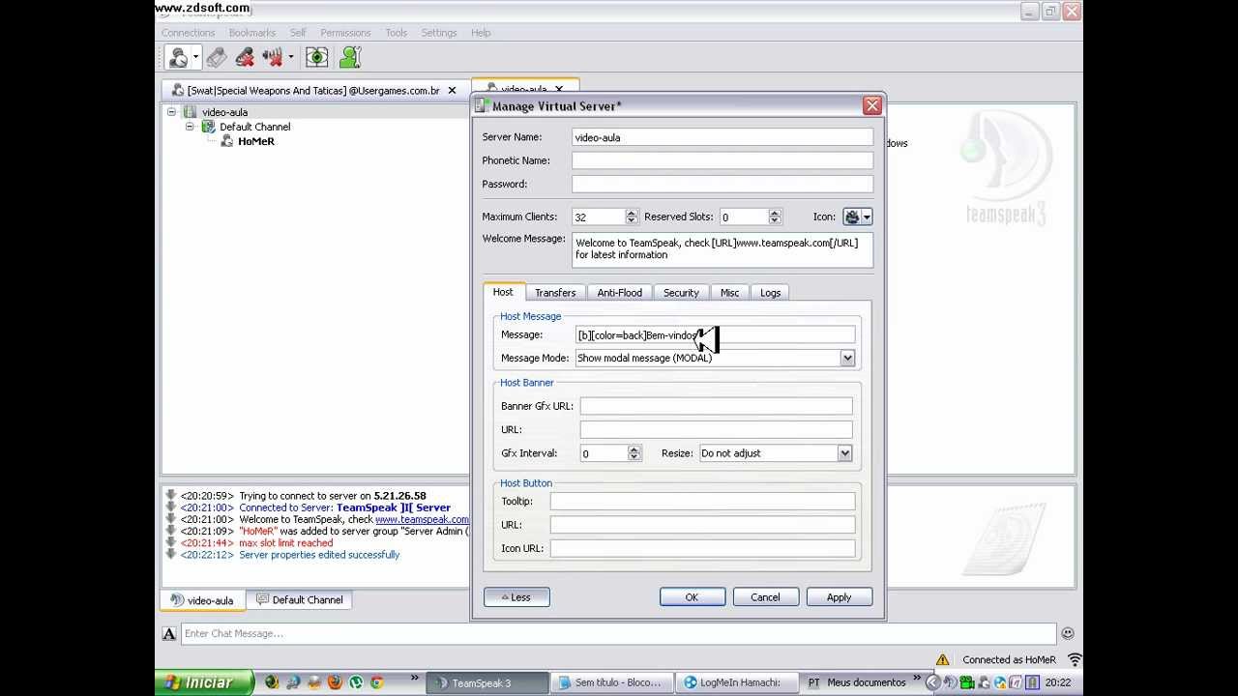Click the warning triangle icon in the status bar
The width and height of the screenshot is (1238, 696).
[x=942, y=660]
